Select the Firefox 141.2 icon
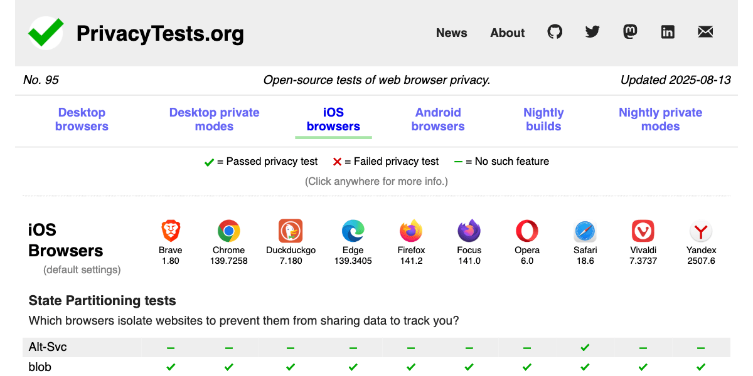Viewport: 753px width, 376px height. point(411,230)
